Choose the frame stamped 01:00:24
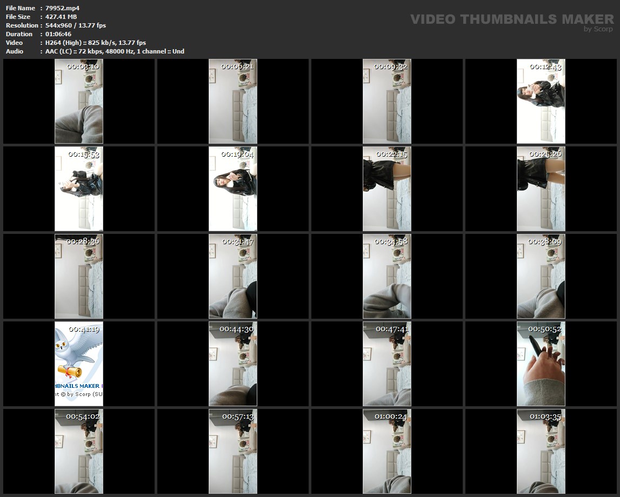The height and width of the screenshot is (497, 620). click(x=386, y=452)
